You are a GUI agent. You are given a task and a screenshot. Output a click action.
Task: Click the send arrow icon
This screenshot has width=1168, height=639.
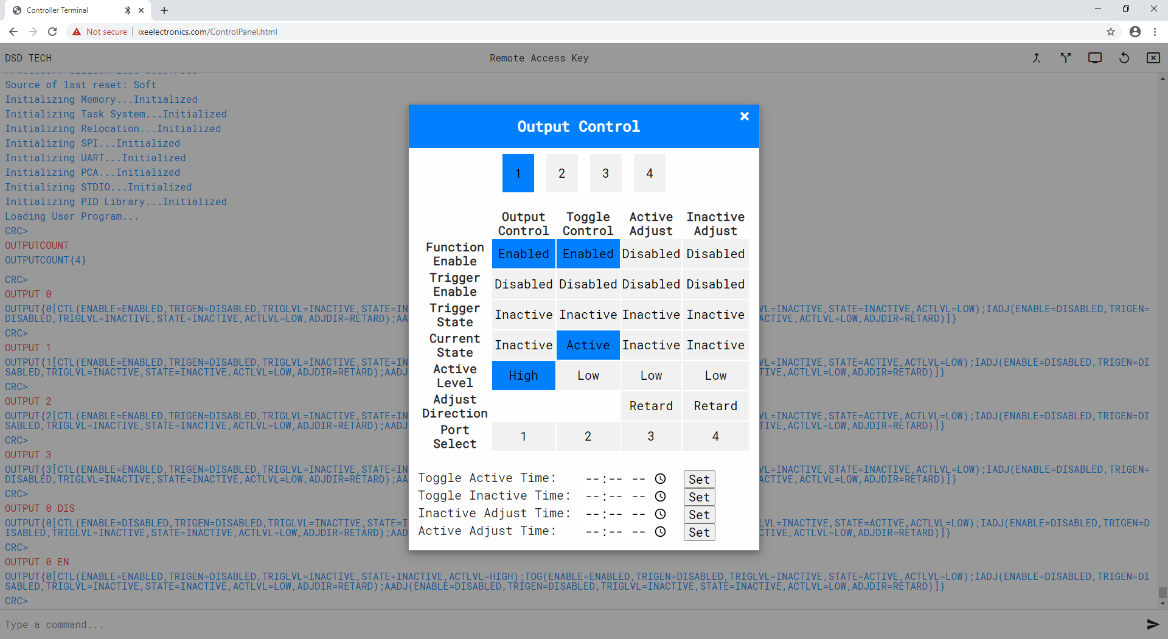(1153, 624)
